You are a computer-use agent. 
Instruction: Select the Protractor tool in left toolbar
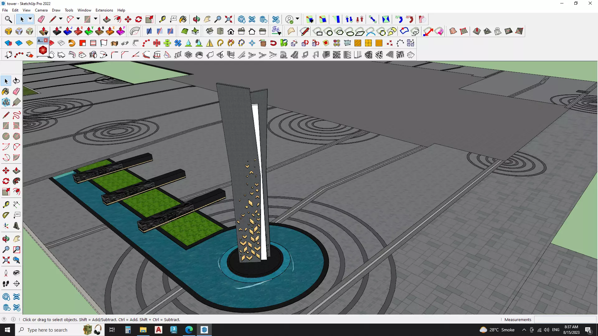(x=6, y=215)
